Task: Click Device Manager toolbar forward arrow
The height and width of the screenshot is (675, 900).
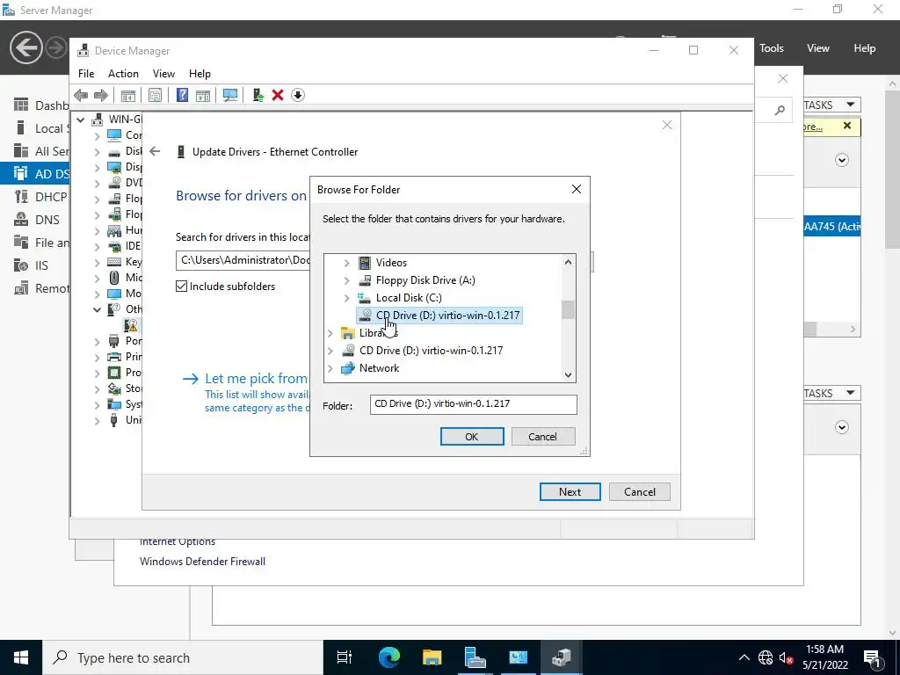Action: (x=100, y=95)
